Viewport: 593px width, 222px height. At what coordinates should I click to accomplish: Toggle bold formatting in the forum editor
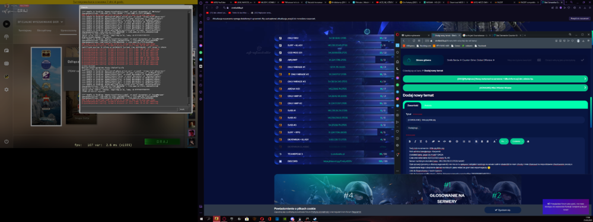tap(410, 141)
